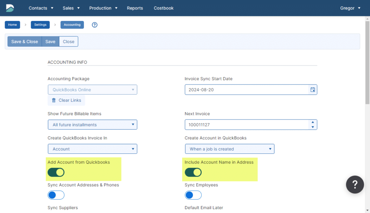
Task: Open the Production menu
Action: [x=103, y=8]
